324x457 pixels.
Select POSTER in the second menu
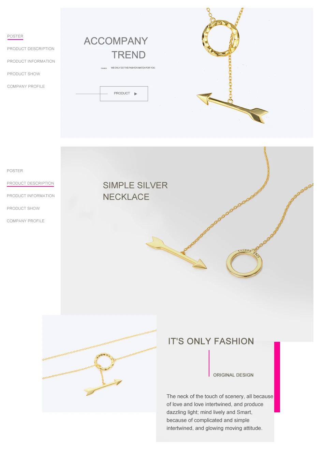[15, 171]
